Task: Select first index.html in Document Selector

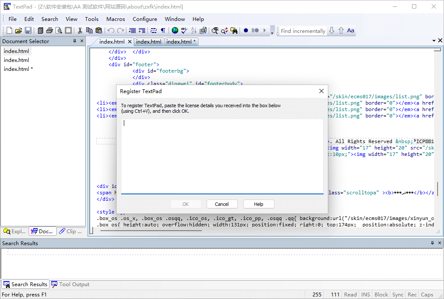Action: (16, 51)
